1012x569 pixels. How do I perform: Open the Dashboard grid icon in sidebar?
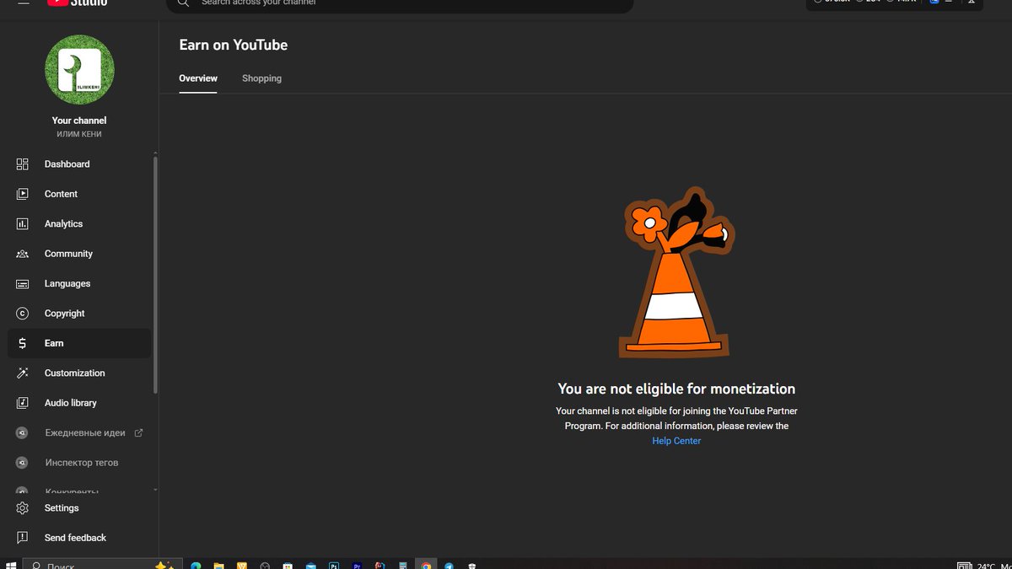23,164
